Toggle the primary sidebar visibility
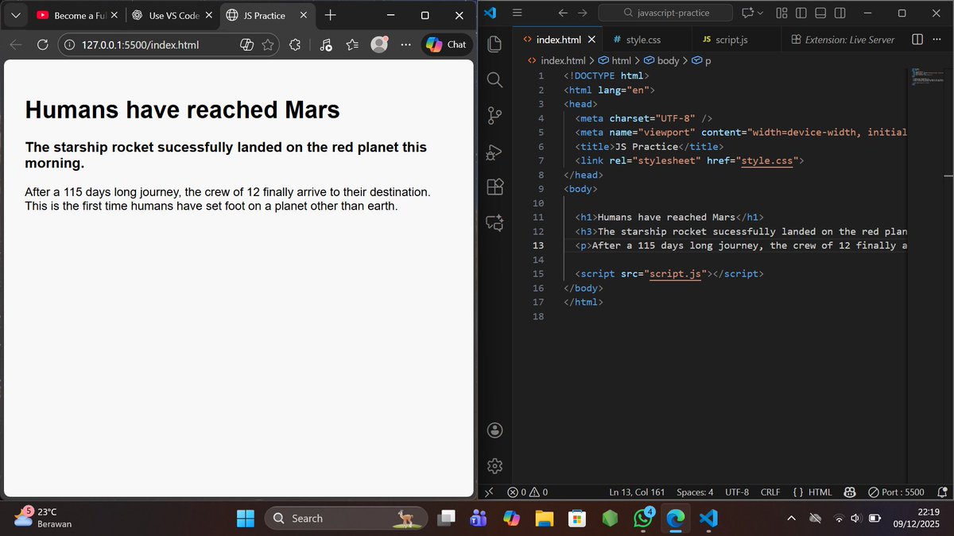Screen dimensions: 954x536 (802, 12)
